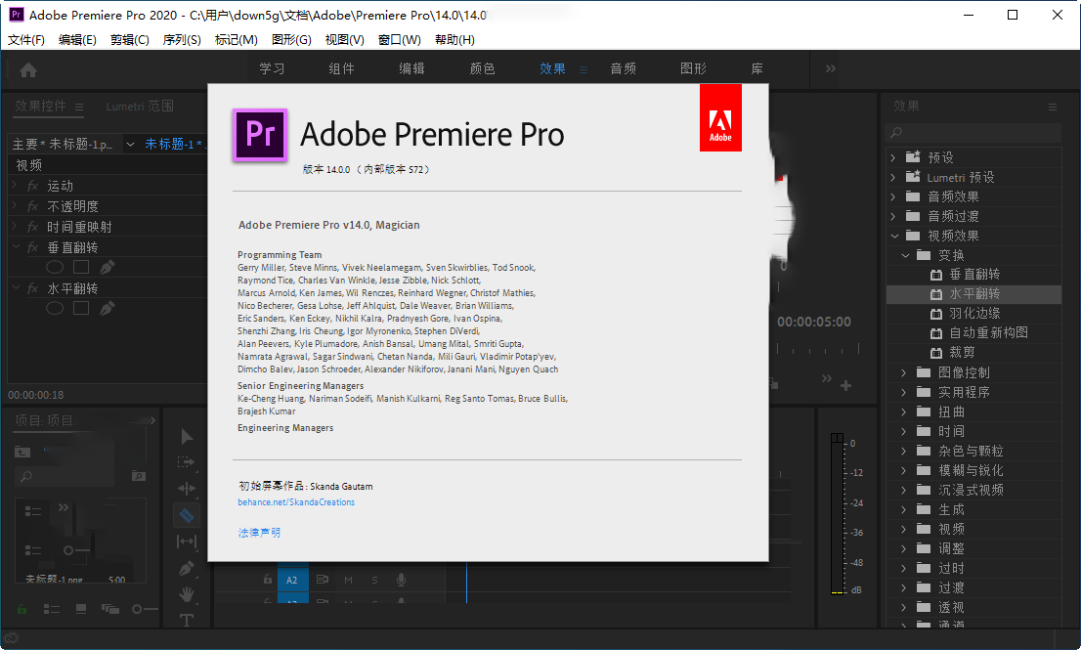Open the 效果 workspace menu icon
1081x650 pixels.
(x=584, y=69)
